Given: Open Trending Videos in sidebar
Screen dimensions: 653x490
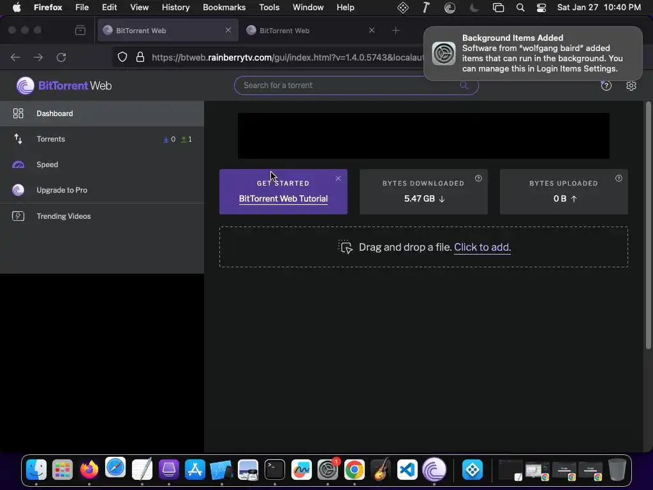Looking at the screenshot, I should [101, 216].
